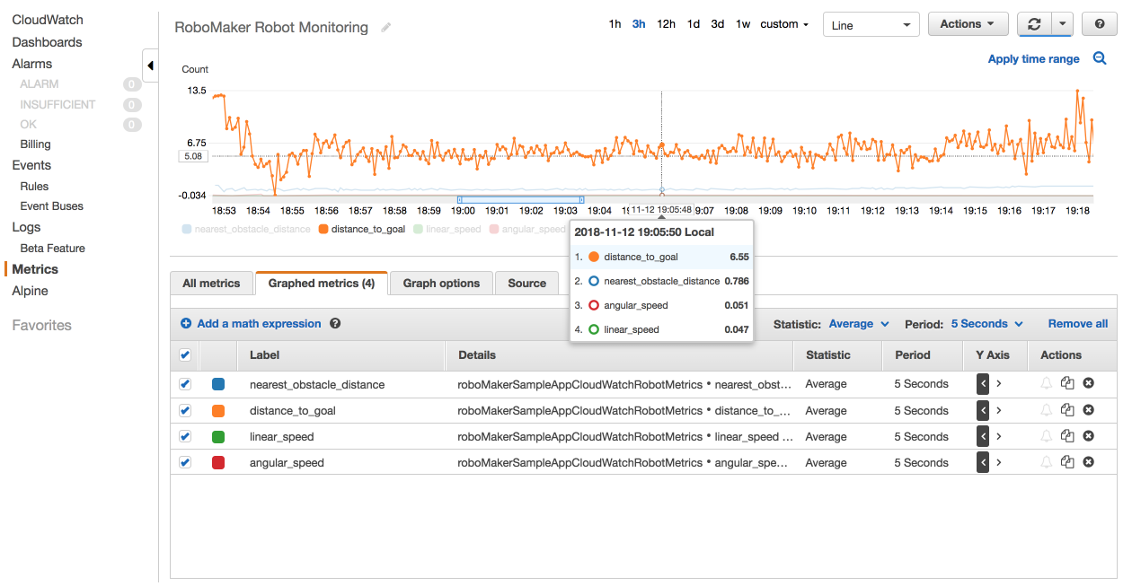This screenshot has width=1132, height=586.
Task: Open Rules in the sidebar
Action: pyautogui.click(x=34, y=186)
